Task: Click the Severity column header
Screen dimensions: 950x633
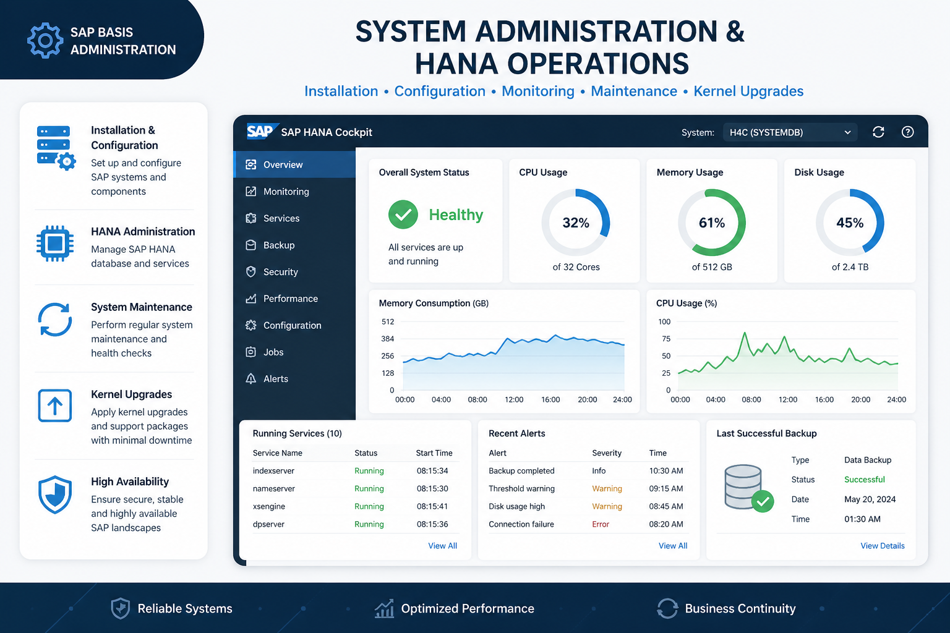Action: pos(607,453)
